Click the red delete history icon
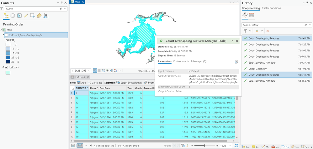 [x=268, y=31]
